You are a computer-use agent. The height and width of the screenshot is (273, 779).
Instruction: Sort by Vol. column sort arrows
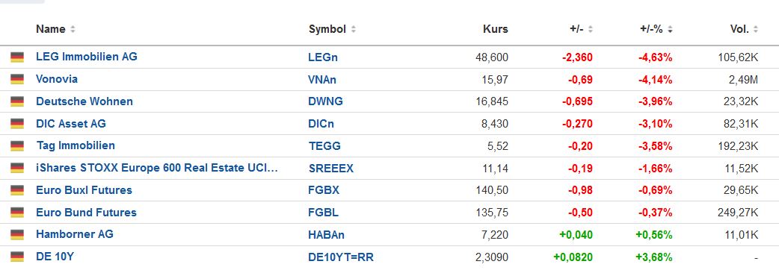click(x=756, y=30)
